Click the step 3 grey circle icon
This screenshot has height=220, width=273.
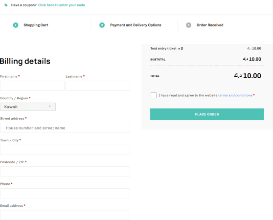[188, 25]
